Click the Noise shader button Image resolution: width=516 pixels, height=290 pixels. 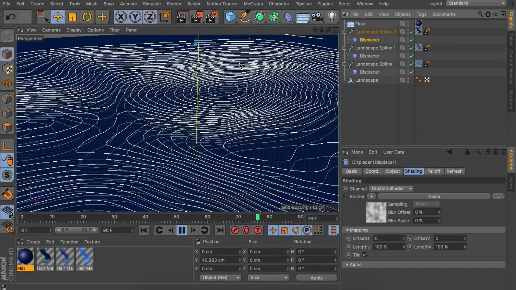coord(434,197)
